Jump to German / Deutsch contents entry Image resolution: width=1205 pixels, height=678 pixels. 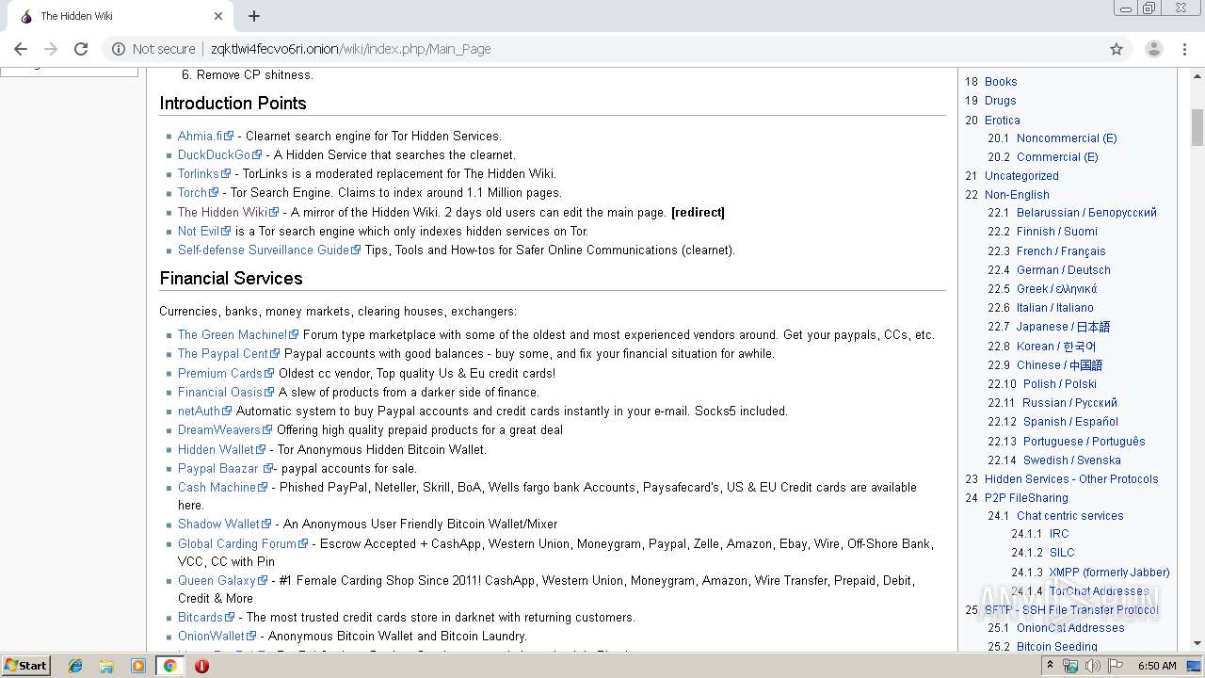(1064, 269)
